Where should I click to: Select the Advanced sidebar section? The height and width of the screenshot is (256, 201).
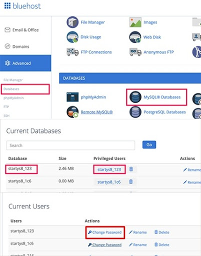[25, 63]
